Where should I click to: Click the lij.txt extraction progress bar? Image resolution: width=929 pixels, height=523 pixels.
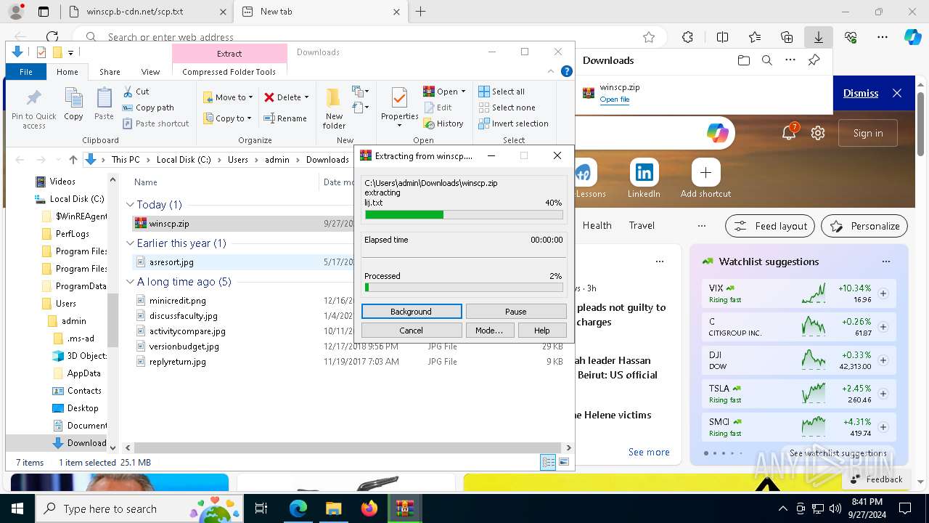pyautogui.click(x=464, y=215)
